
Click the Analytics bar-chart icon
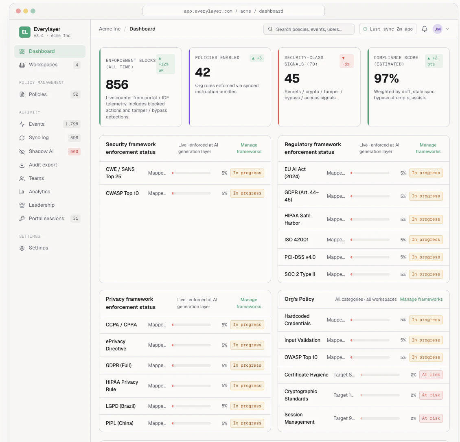(22, 191)
